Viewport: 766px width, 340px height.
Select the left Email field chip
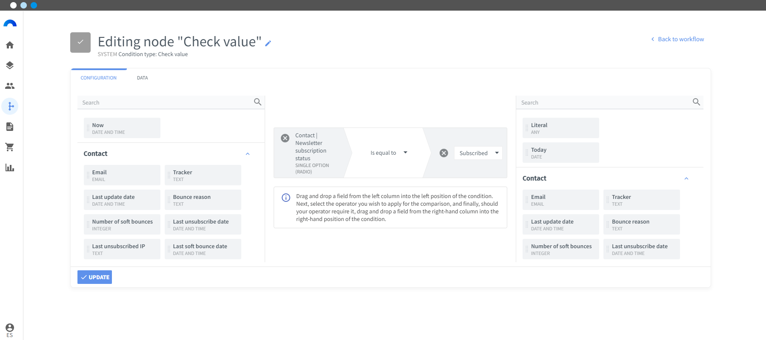pyautogui.click(x=122, y=175)
